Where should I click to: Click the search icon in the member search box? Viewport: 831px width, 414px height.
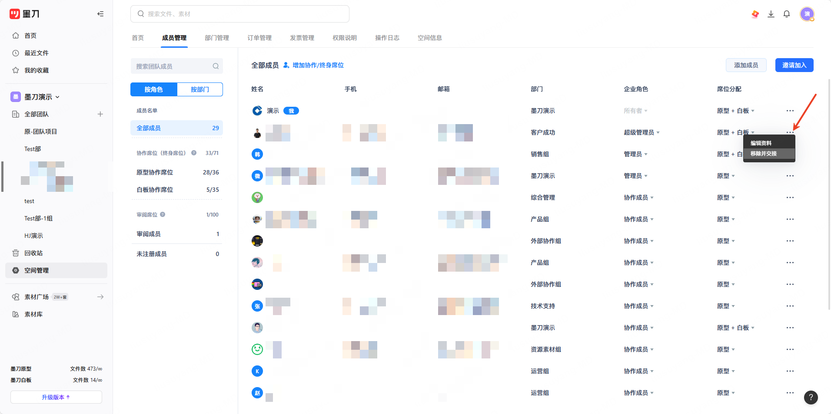(x=216, y=66)
